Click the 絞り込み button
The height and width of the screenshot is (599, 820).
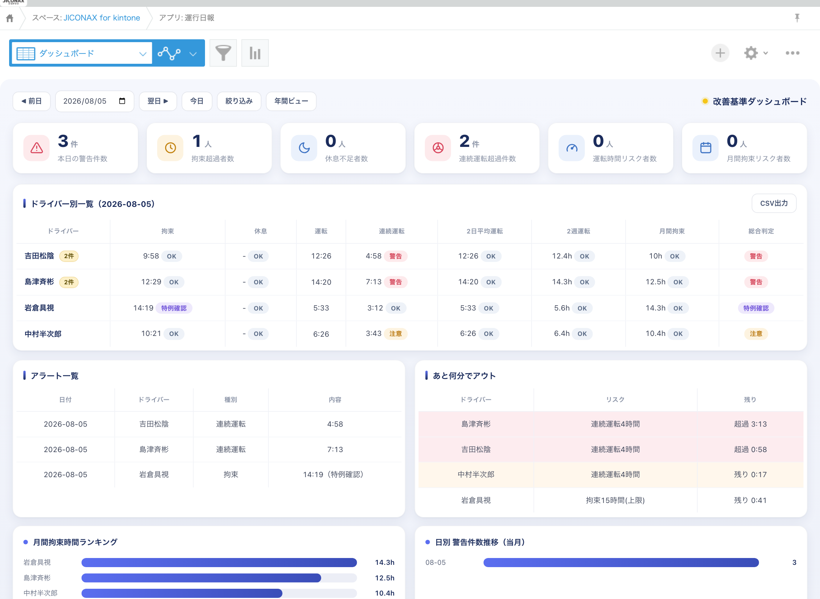pyautogui.click(x=239, y=101)
